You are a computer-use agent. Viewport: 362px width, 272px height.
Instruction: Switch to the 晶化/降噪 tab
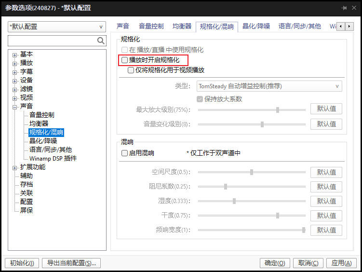click(x=256, y=26)
